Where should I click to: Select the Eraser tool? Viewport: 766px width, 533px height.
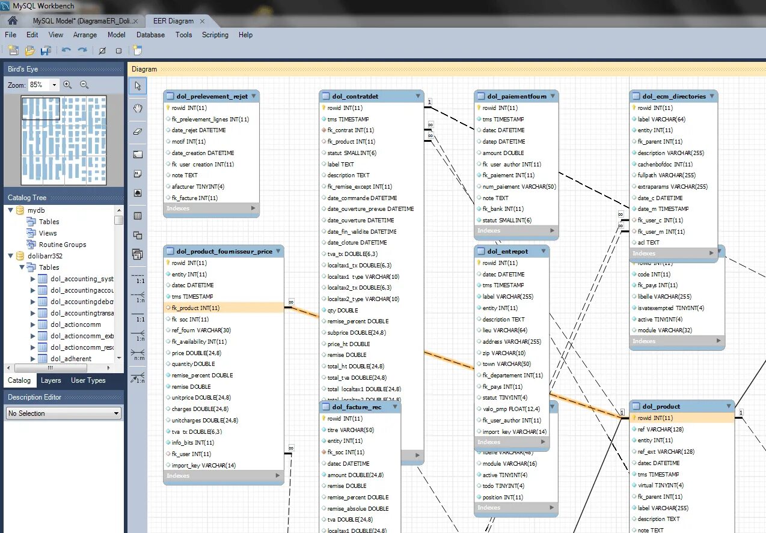point(138,131)
